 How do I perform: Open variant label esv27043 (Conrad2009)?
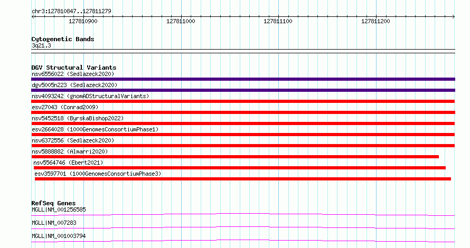pos(65,107)
